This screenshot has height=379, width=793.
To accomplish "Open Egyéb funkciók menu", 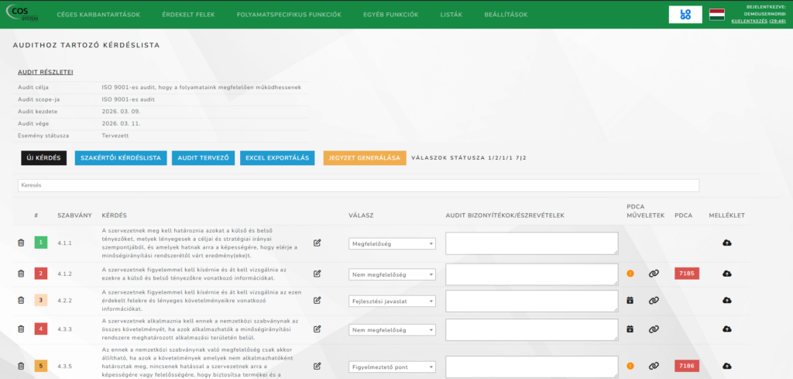I will [x=390, y=15].
